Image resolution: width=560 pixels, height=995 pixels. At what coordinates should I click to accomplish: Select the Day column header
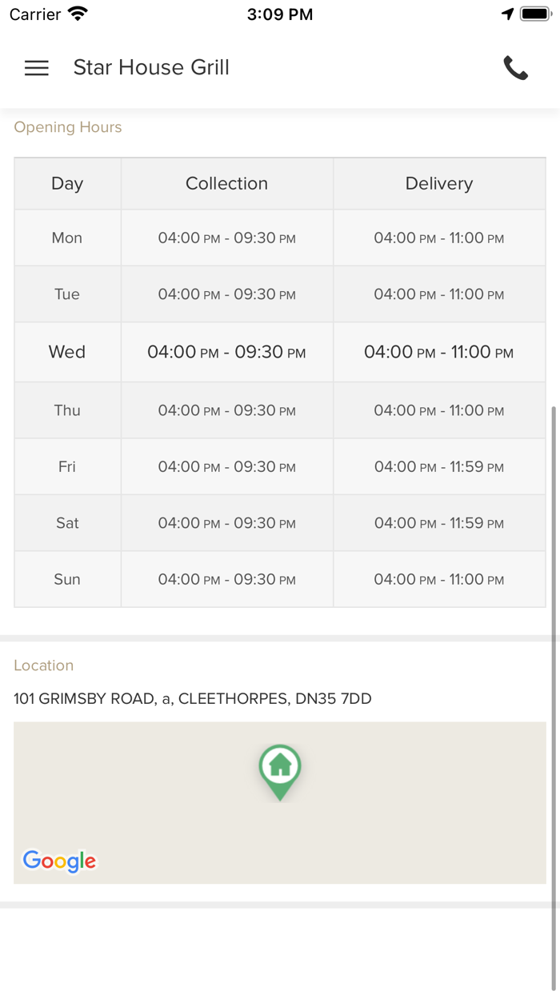(x=67, y=183)
